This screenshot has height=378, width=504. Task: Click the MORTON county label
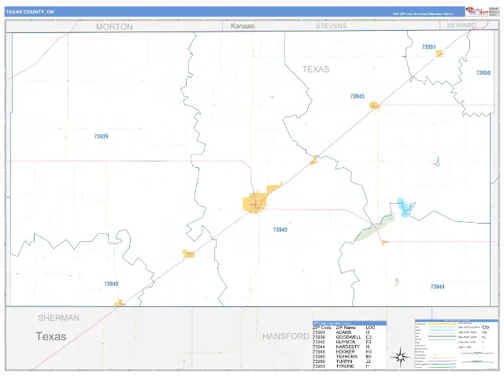114,27
